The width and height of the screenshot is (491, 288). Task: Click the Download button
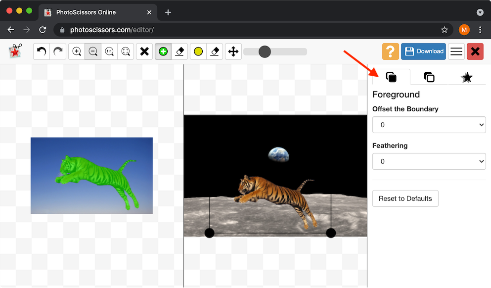tap(423, 51)
